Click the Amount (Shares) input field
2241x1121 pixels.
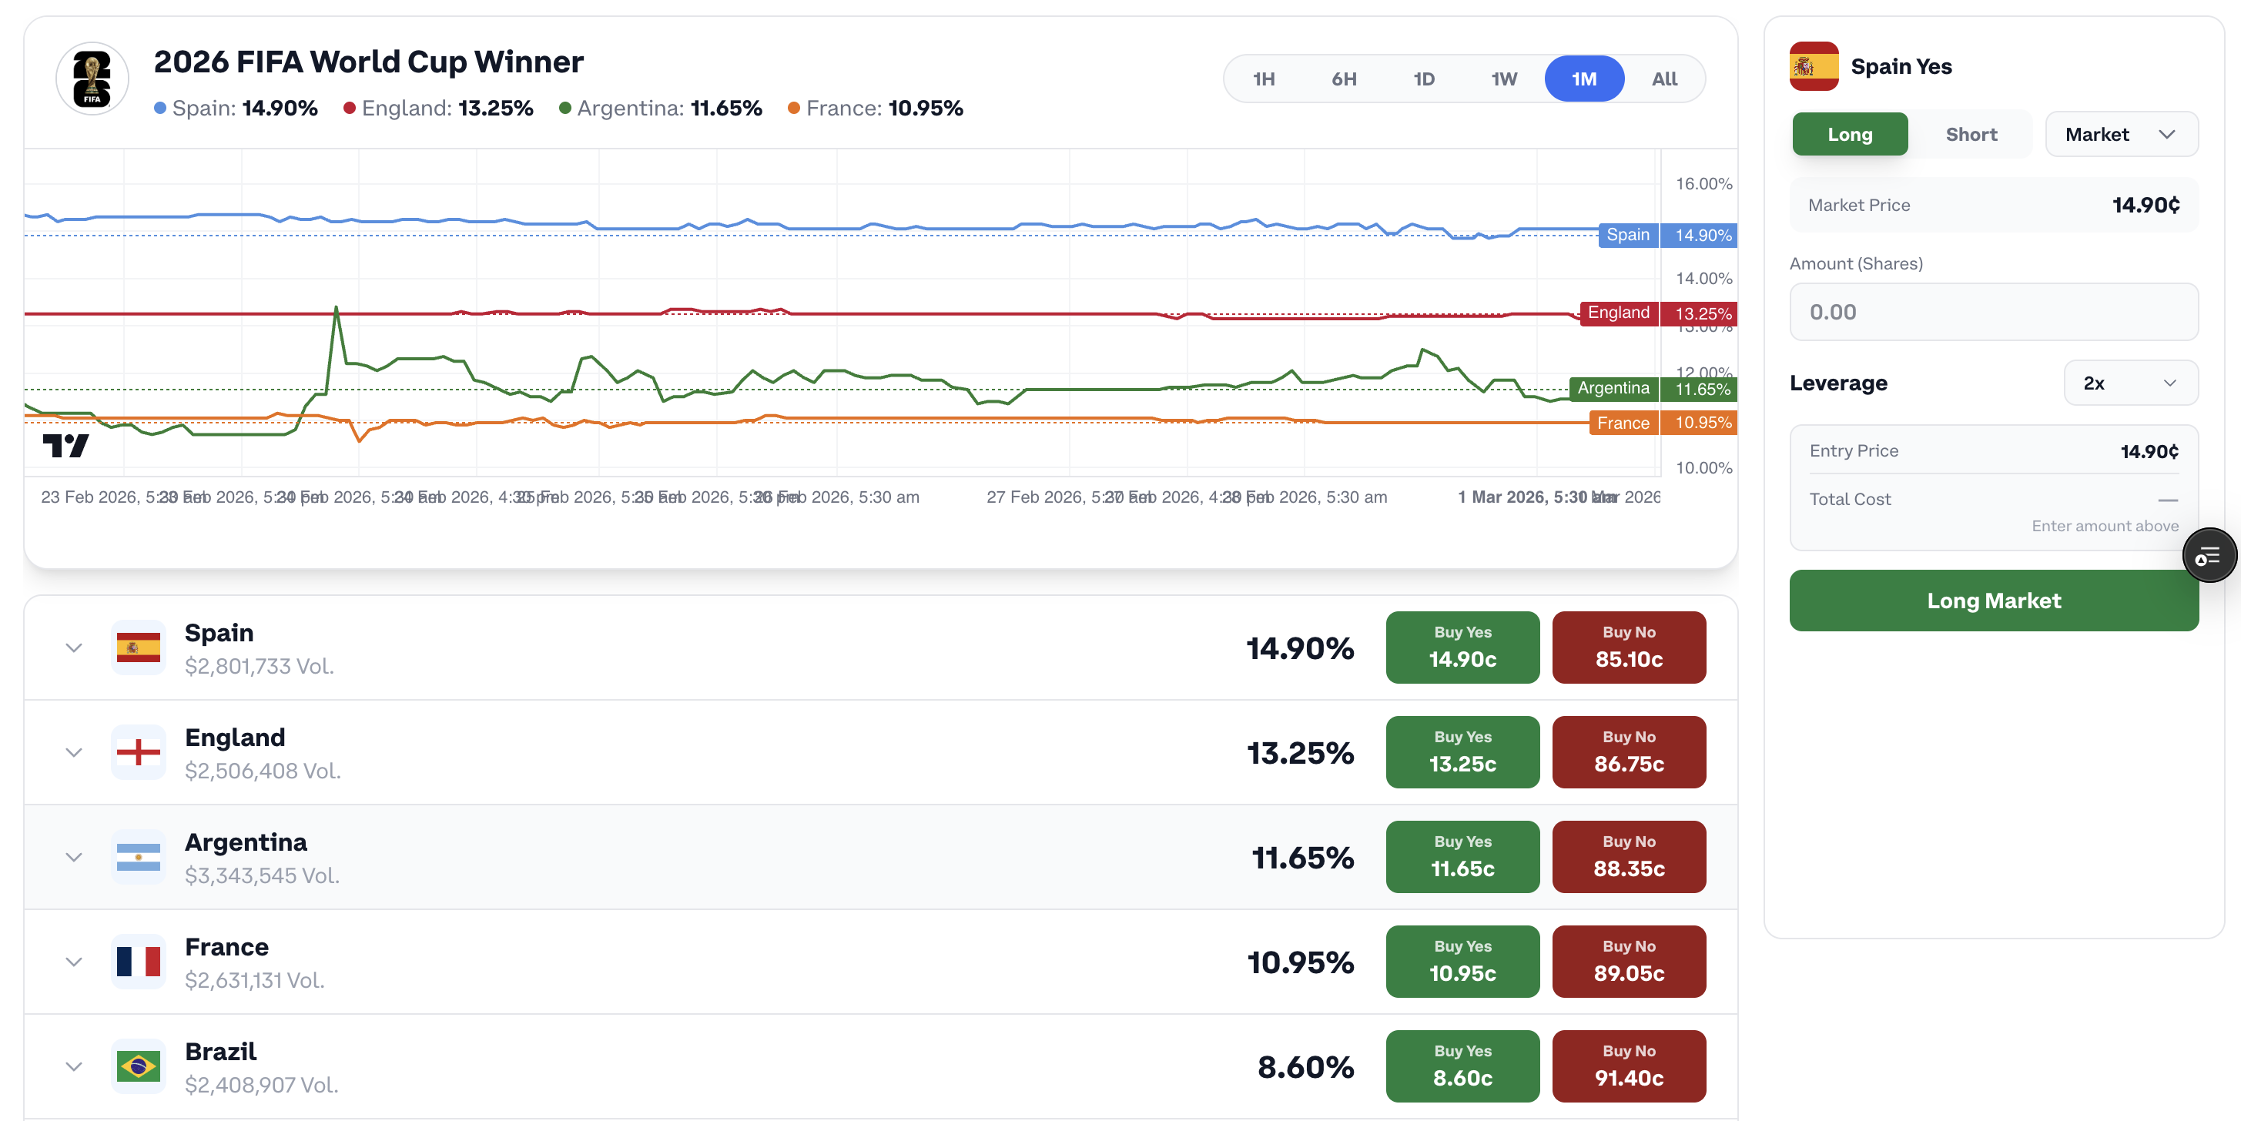1992,313
